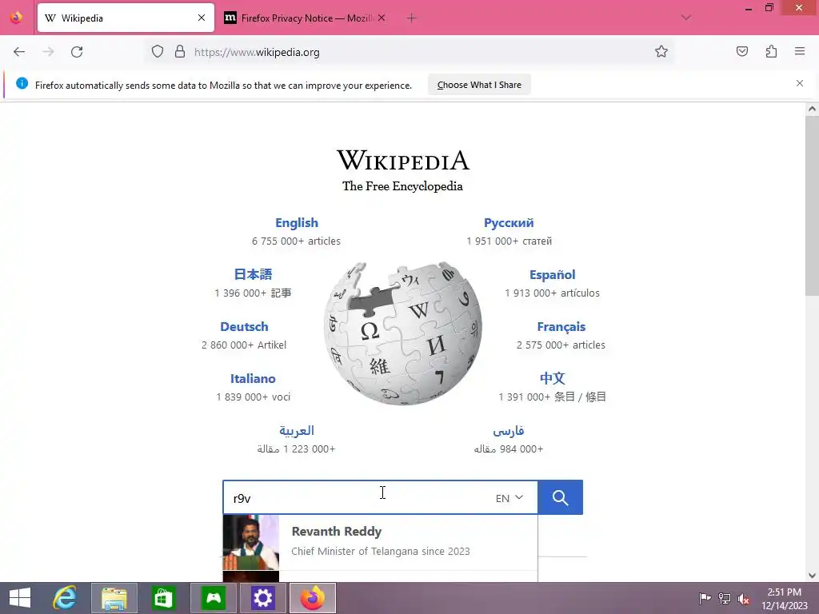This screenshot has width=819, height=614.
Task: Click the information icon in the notification bar
Action: 22,83
